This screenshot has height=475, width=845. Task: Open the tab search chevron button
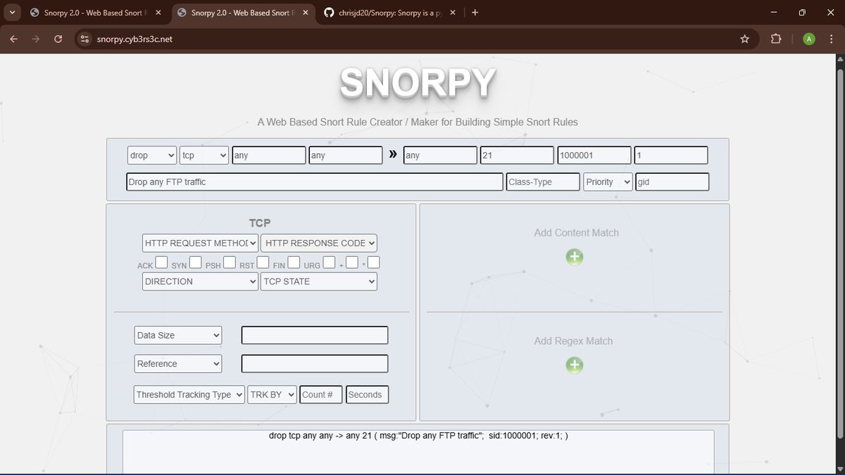(13, 13)
